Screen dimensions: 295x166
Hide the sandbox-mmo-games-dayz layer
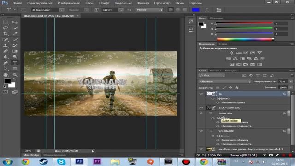point(201,149)
